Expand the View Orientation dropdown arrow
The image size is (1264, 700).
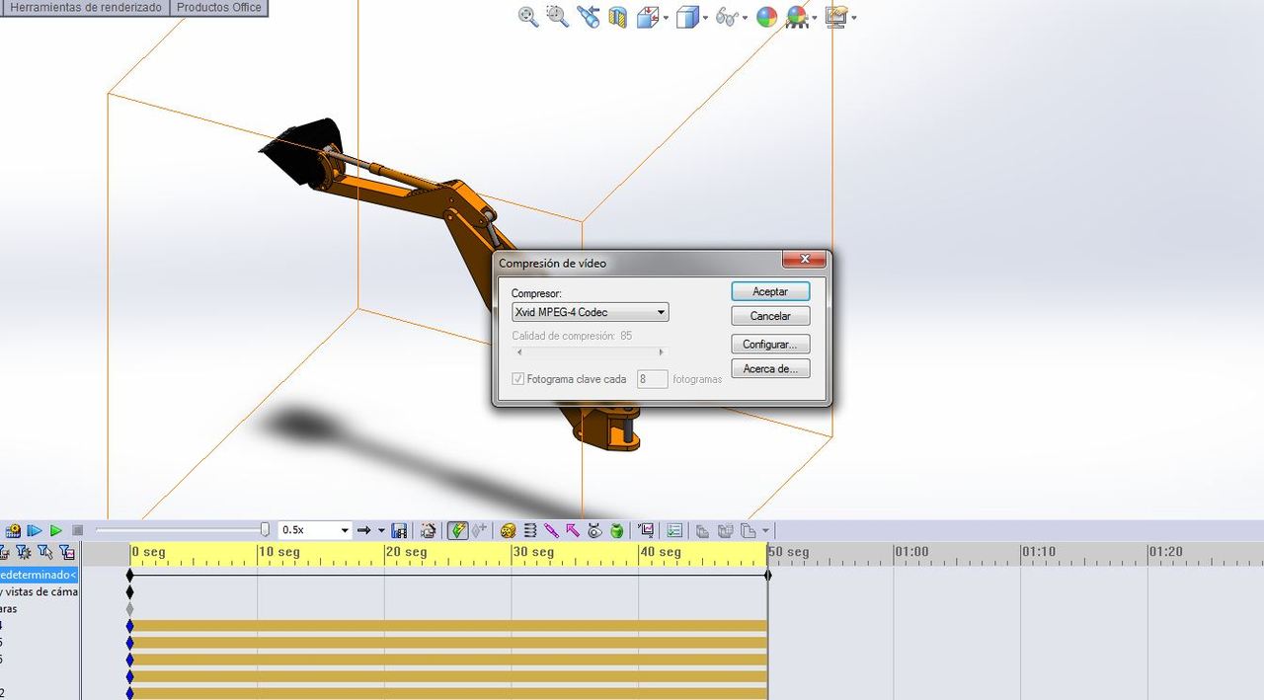(667, 18)
